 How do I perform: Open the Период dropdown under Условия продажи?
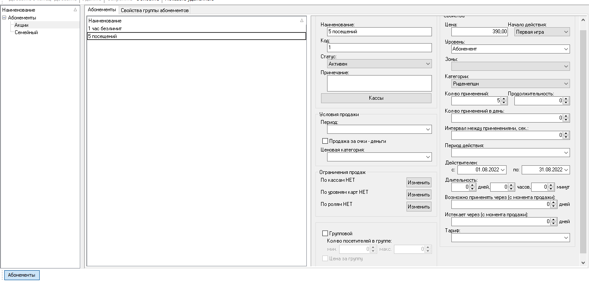coord(379,129)
